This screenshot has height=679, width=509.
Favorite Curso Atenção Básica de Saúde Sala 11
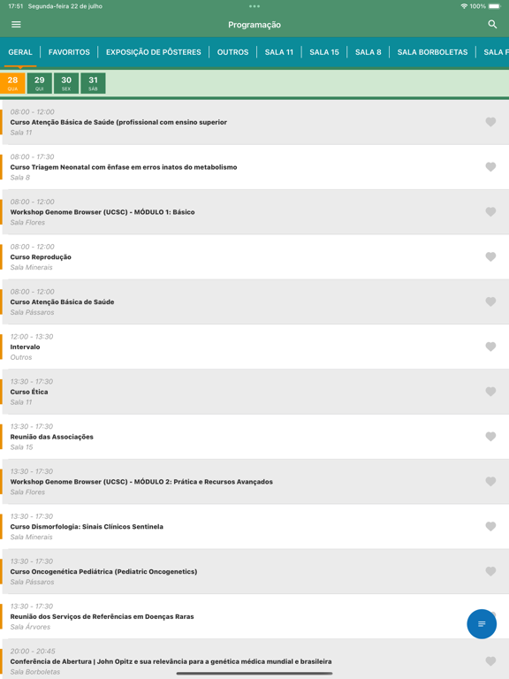click(490, 122)
